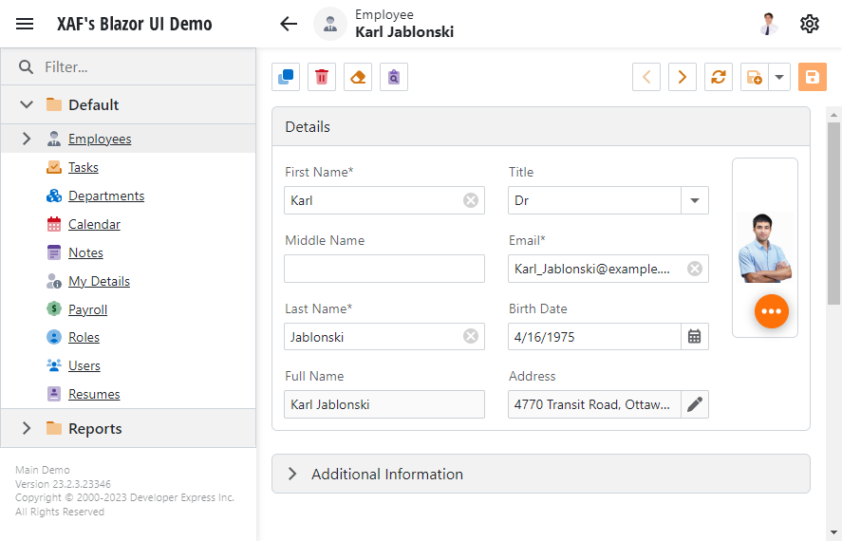Viewport: 842px width, 541px height.
Task: Click the eraser reset toolbar icon
Action: [x=358, y=77]
